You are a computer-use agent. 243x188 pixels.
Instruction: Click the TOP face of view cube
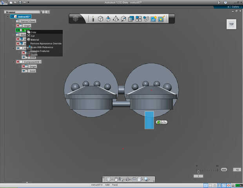pyautogui.click(x=231, y=24)
